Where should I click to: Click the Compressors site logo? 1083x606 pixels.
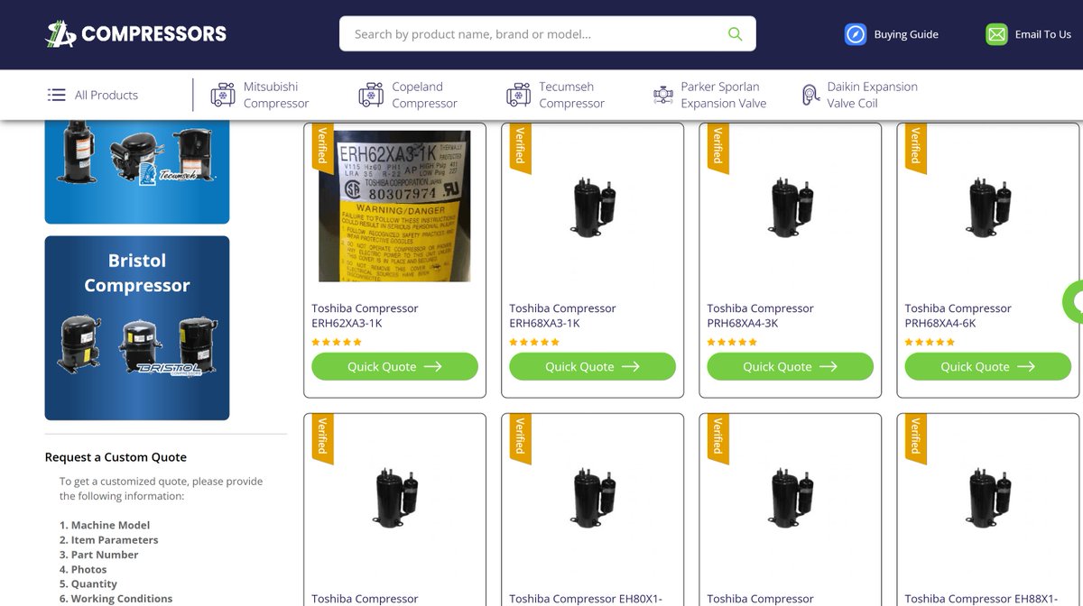[x=136, y=34]
